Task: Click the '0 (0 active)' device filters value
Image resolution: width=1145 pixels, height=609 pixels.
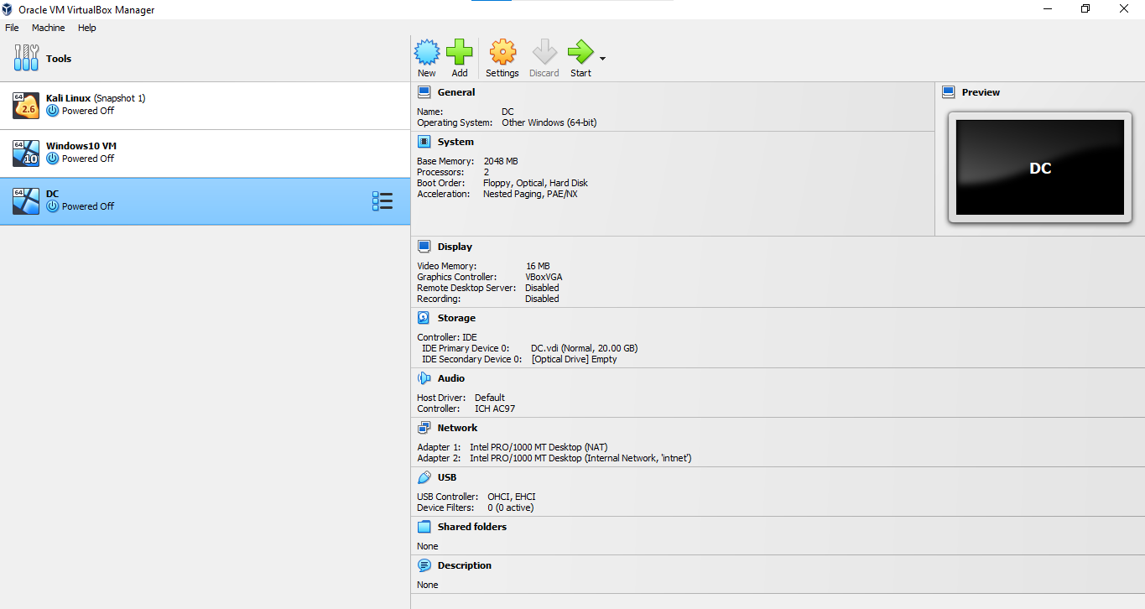Action: [x=510, y=507]
